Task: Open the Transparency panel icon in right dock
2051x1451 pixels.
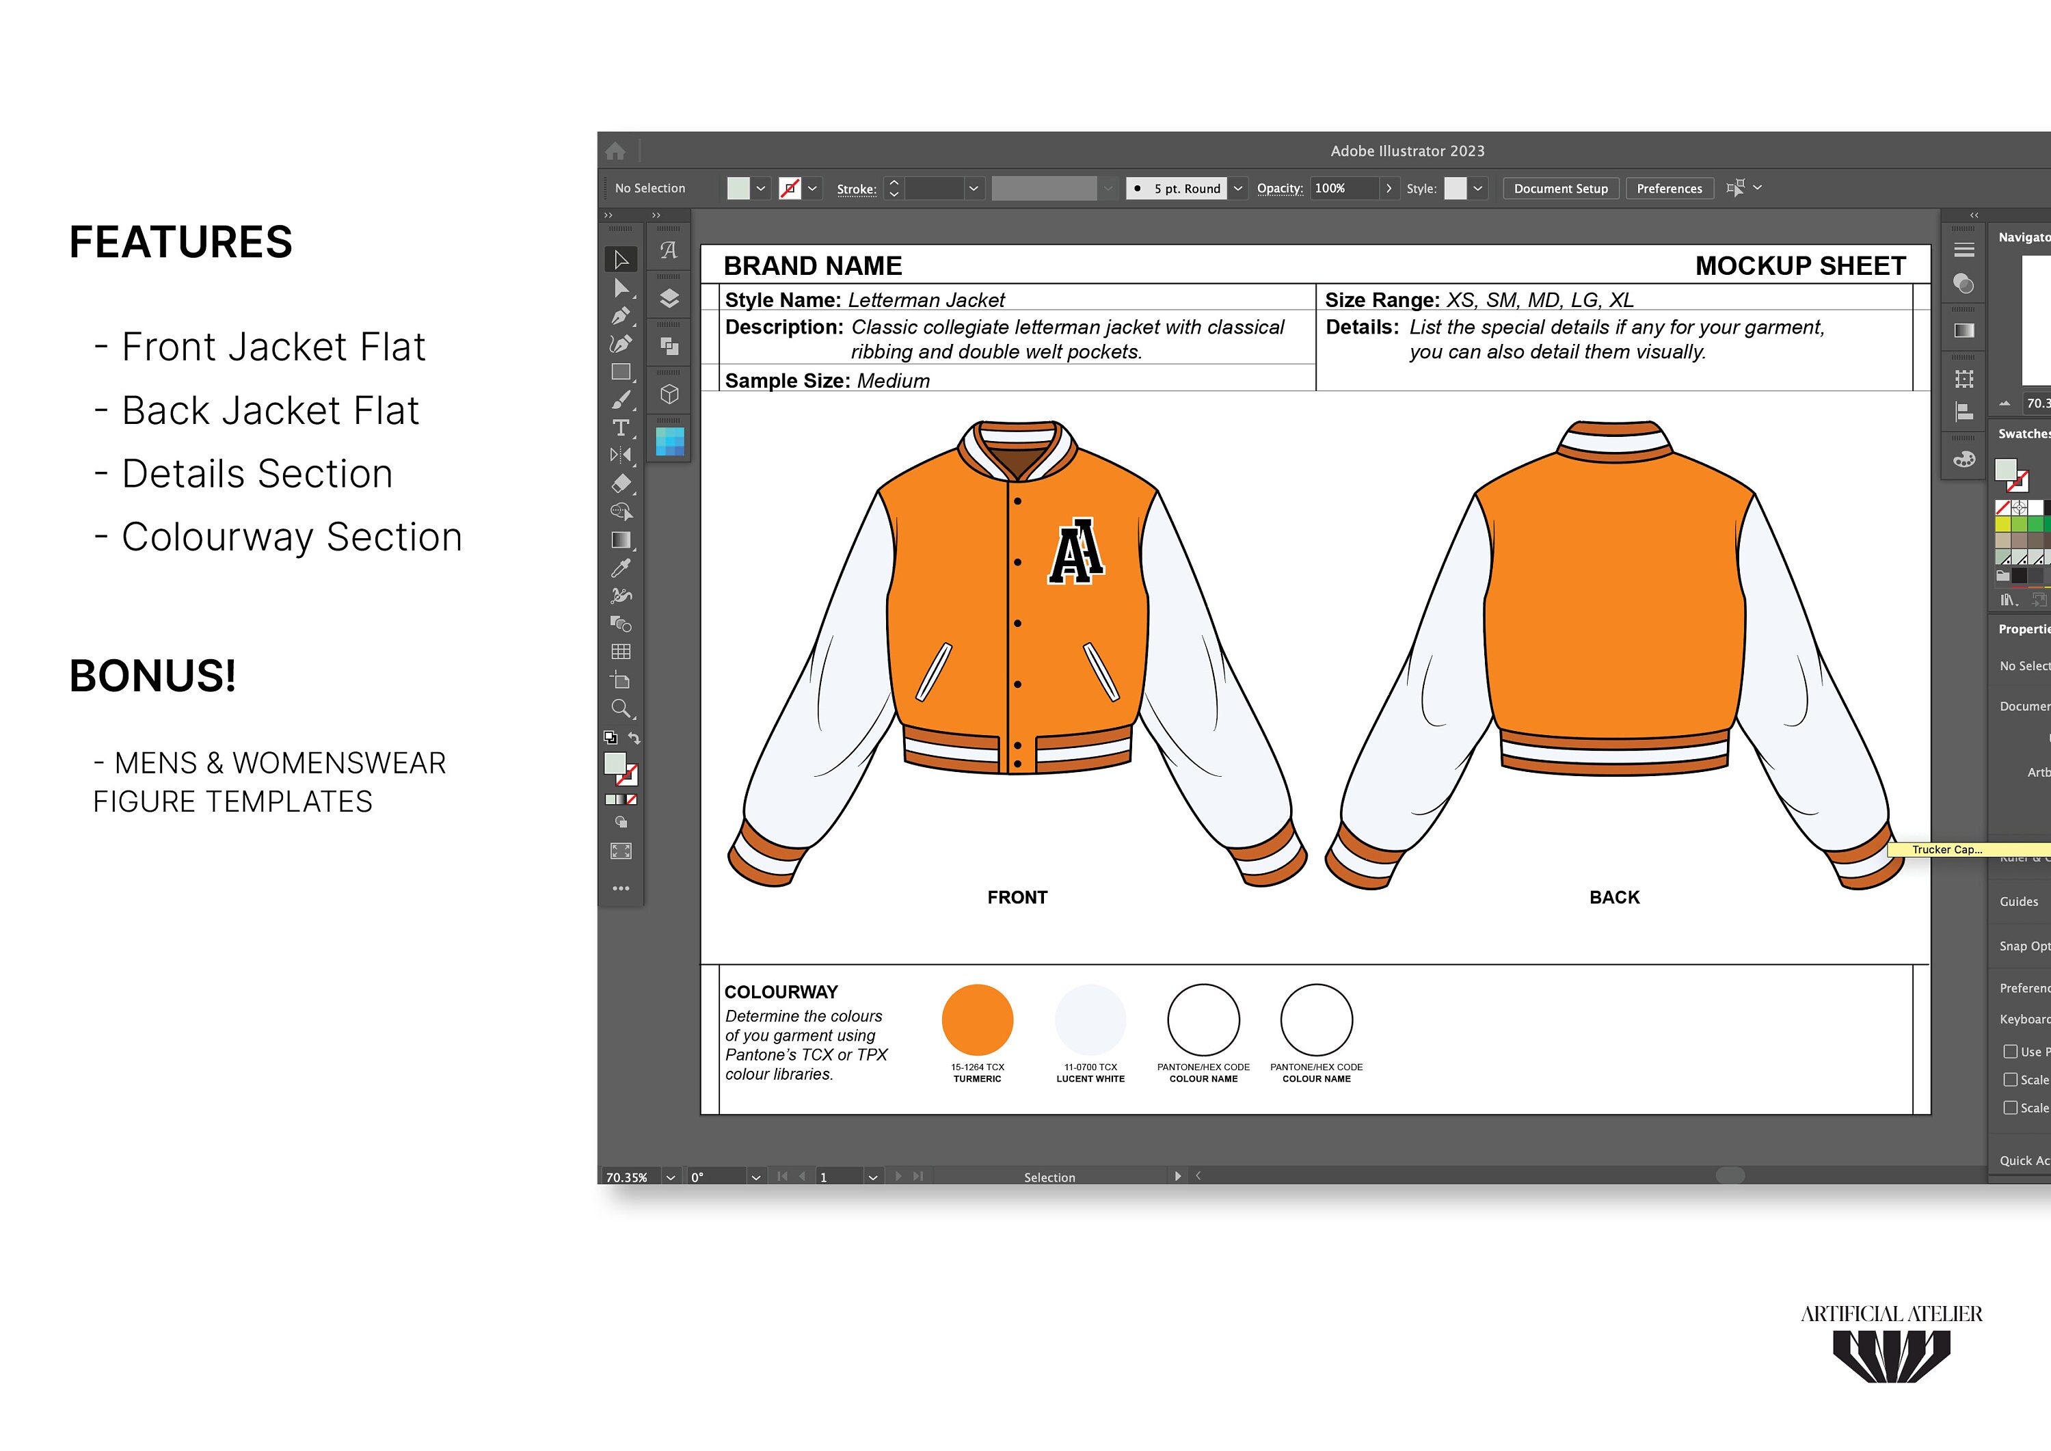Action: click(x=1963, y=283)
